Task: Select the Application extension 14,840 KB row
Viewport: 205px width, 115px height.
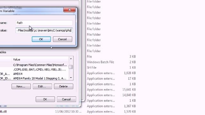Action: coord(111,95)
